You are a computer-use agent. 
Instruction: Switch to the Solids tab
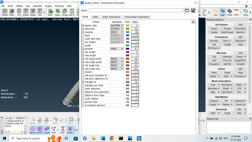(x=95, y=17)
